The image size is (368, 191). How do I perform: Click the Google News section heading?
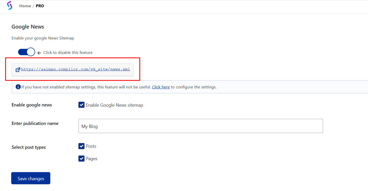point(28,27)
